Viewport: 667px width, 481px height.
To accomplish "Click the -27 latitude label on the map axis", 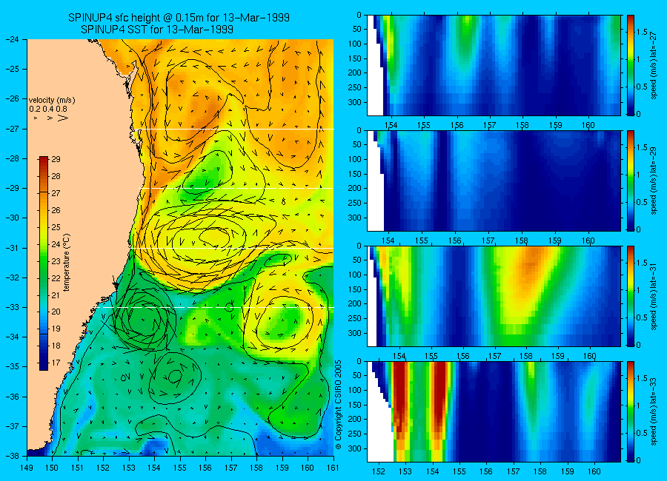I will [x=13, y=129].
